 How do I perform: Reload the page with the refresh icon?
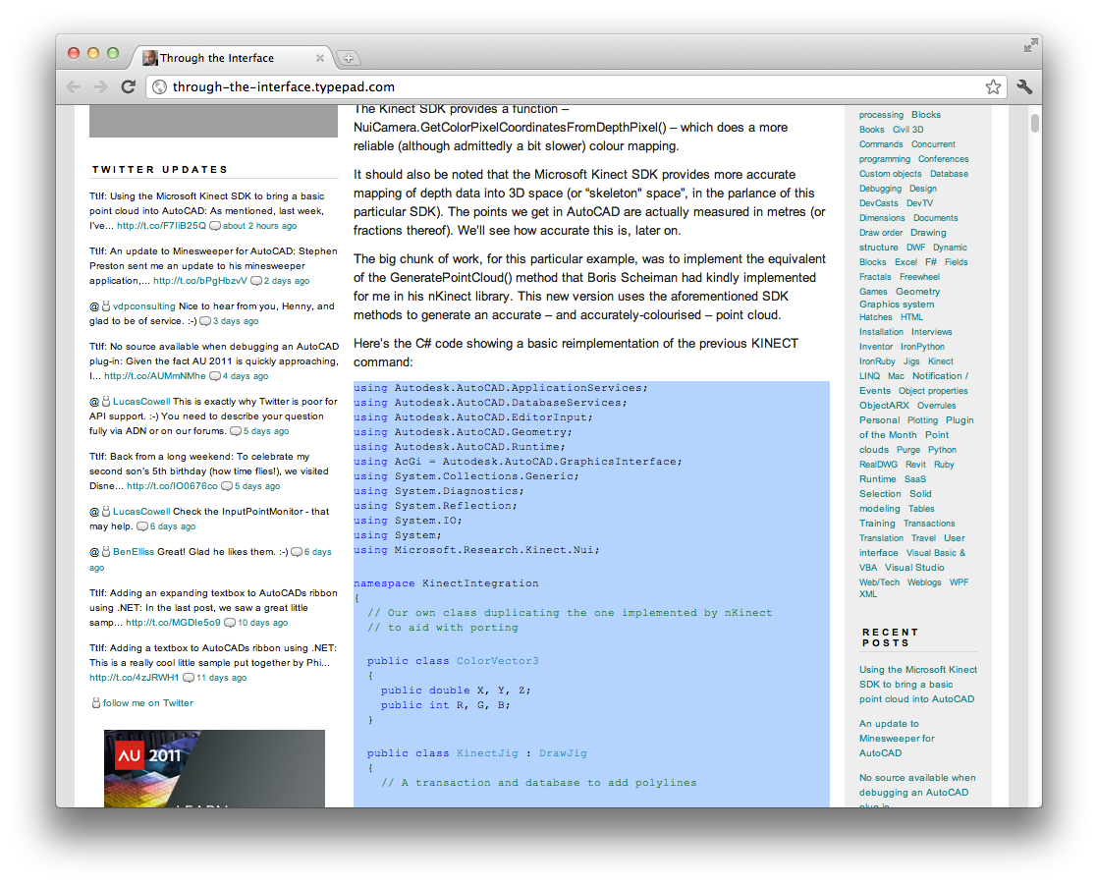[x=128, y=87]
